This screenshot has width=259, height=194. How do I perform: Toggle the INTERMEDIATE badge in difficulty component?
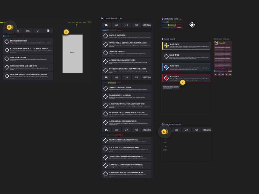click(172, 25)
